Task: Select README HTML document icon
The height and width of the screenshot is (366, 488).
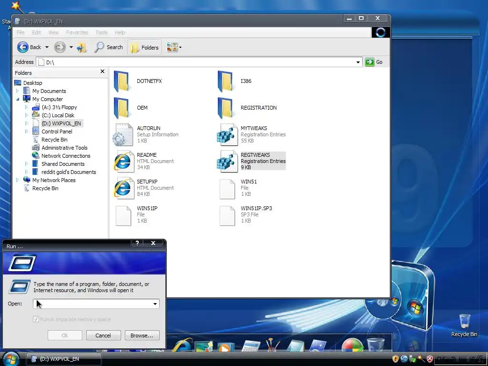Action: pos(123,161)
